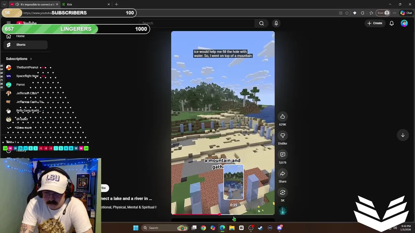The image size is (415, 233).
Task: Open the browser extensions puzzle icon
Action: click(362, 13)
